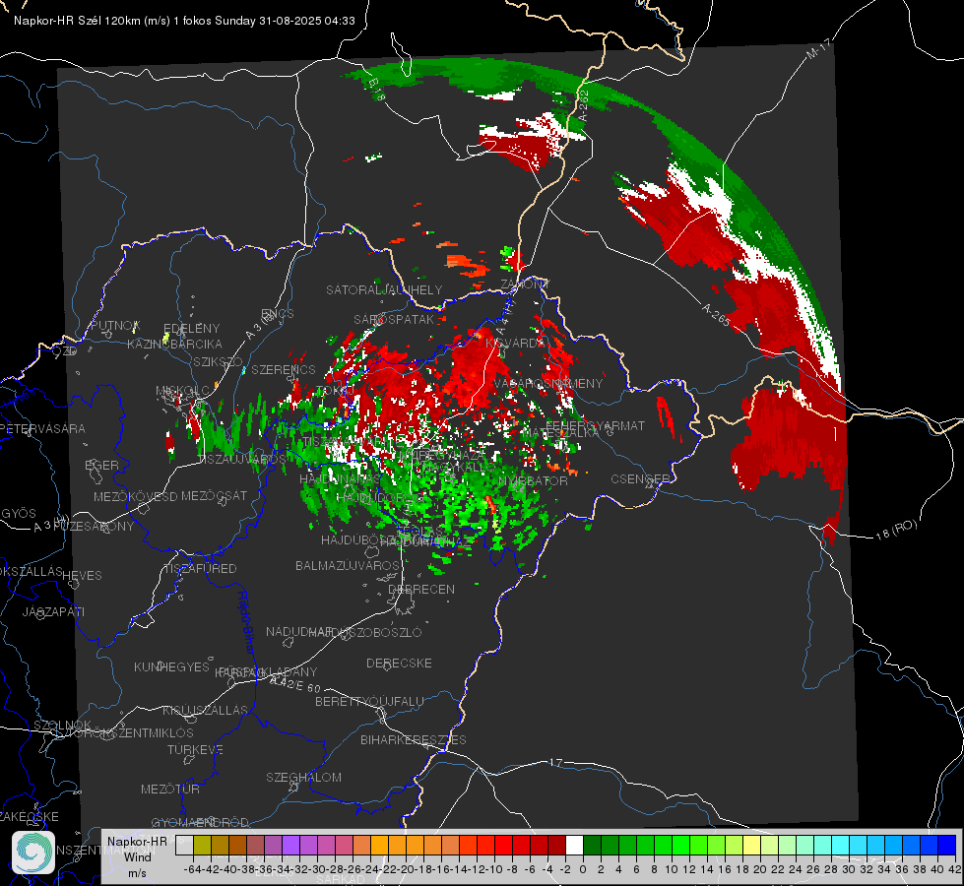Select the M-17 road label
Viewport: 964px width, 886px height.
click(x=817, y=49)
